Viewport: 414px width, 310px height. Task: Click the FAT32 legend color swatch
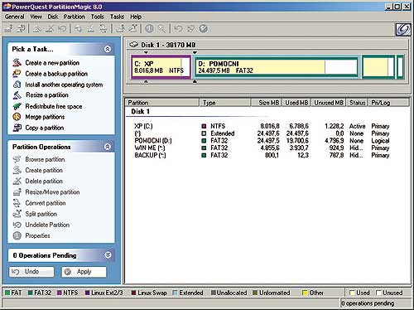(31, 293)
